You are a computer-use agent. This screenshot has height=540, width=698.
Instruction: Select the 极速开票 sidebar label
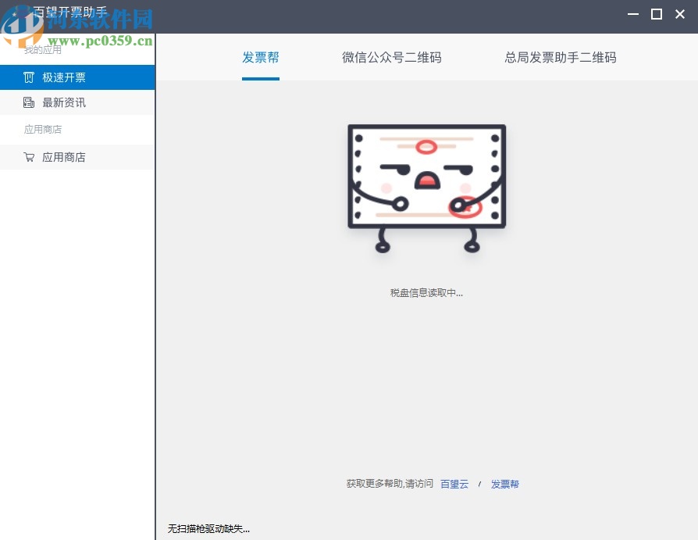click(x=64, y=77)
